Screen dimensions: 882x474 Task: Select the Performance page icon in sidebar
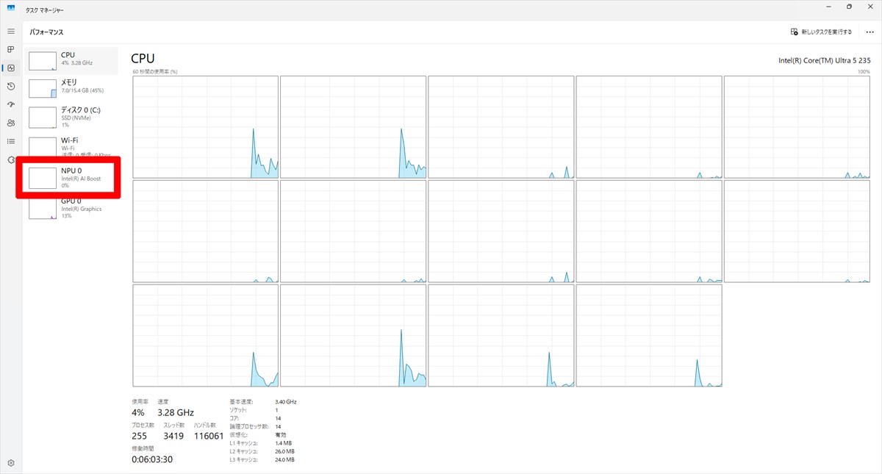pos(11,68)
